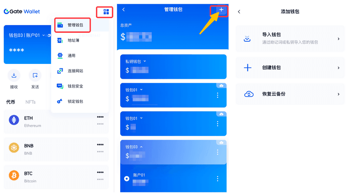Select the 账户01 radio button
347x194 pixels.
pos(127,178)
